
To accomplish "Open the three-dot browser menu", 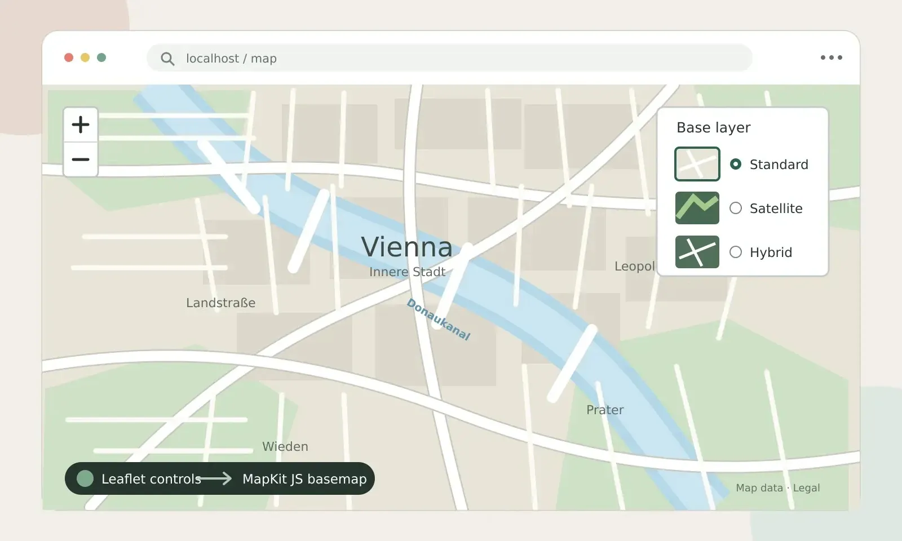I will [832, 57].
